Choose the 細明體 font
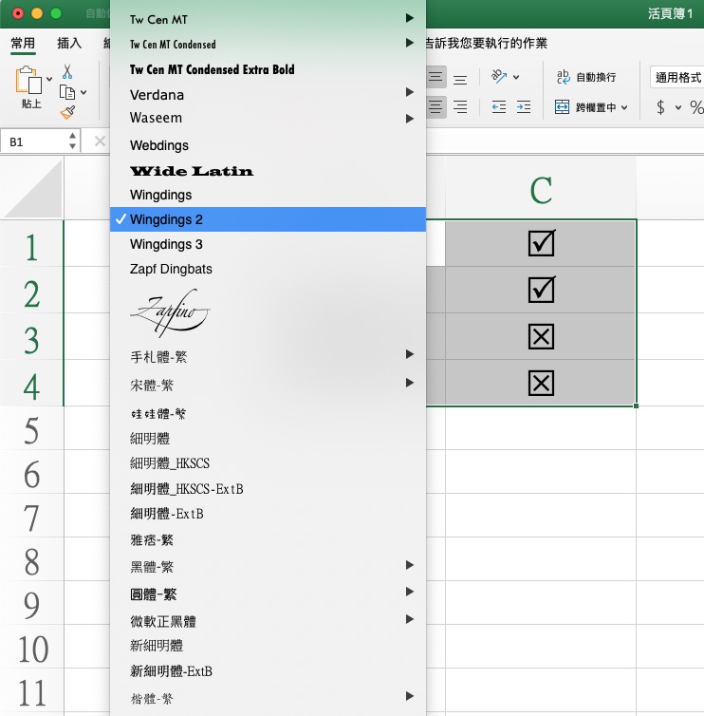The image size is (704, 716). pyautogui.click(x=268, y=439)
